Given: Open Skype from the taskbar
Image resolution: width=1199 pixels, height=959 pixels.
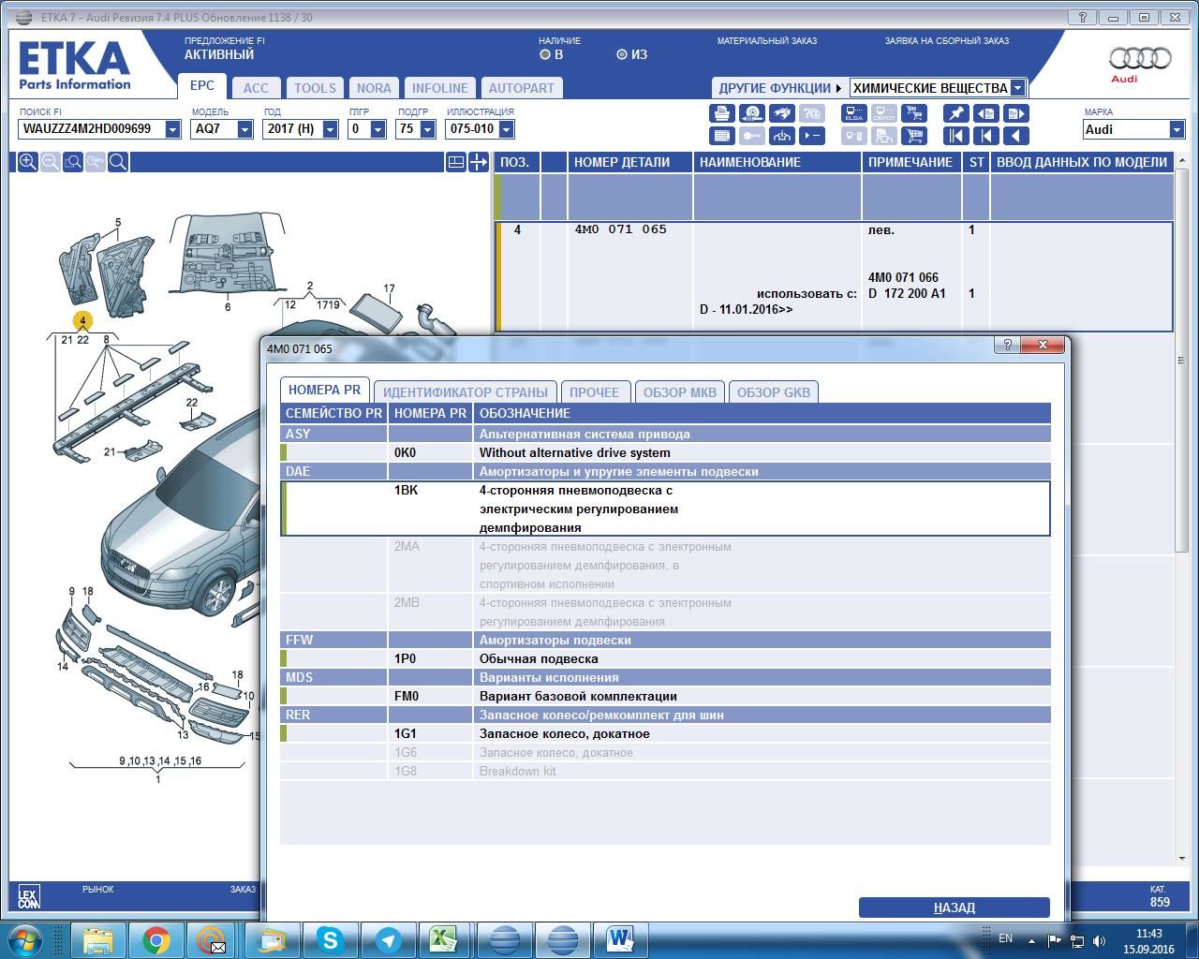Looking at the screenshot, I should point(330,939).
